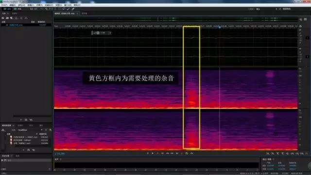Image resolution: width=311 pixels, height=175 pixels.
Task: Click the playhead marker on timeline ruler
Action: click(220, 27)
